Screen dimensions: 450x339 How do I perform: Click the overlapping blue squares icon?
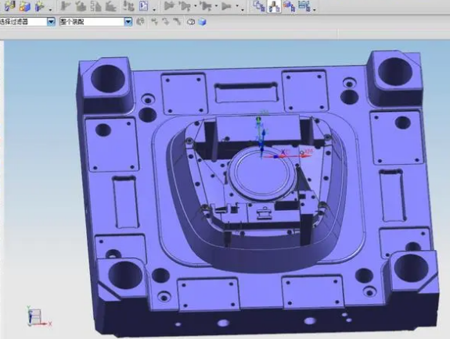(259, 6)
